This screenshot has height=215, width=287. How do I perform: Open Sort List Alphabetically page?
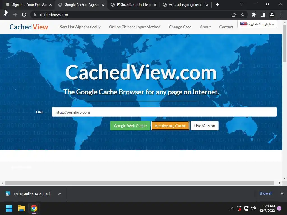(x=80, y=27)
